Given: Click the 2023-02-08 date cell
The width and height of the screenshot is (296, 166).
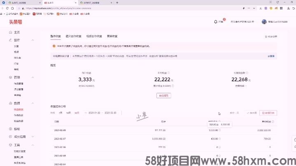Looking at the screenshot, I should 60,130.
